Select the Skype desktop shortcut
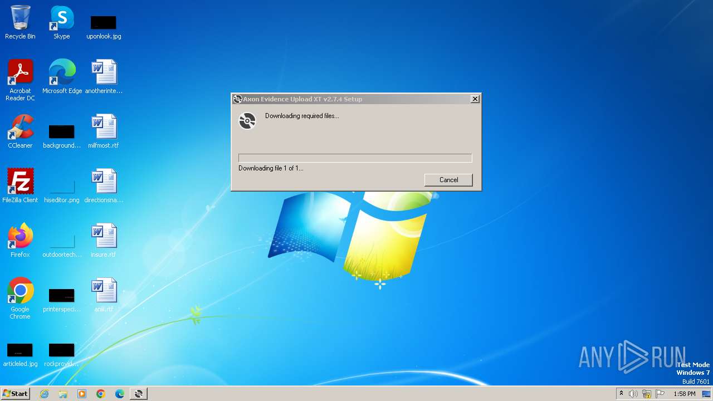Screen dimensions: 713x401 [x=61, y=23]
